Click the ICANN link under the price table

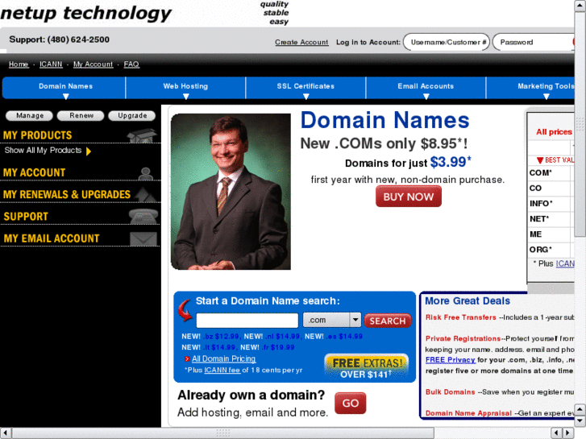565,263
